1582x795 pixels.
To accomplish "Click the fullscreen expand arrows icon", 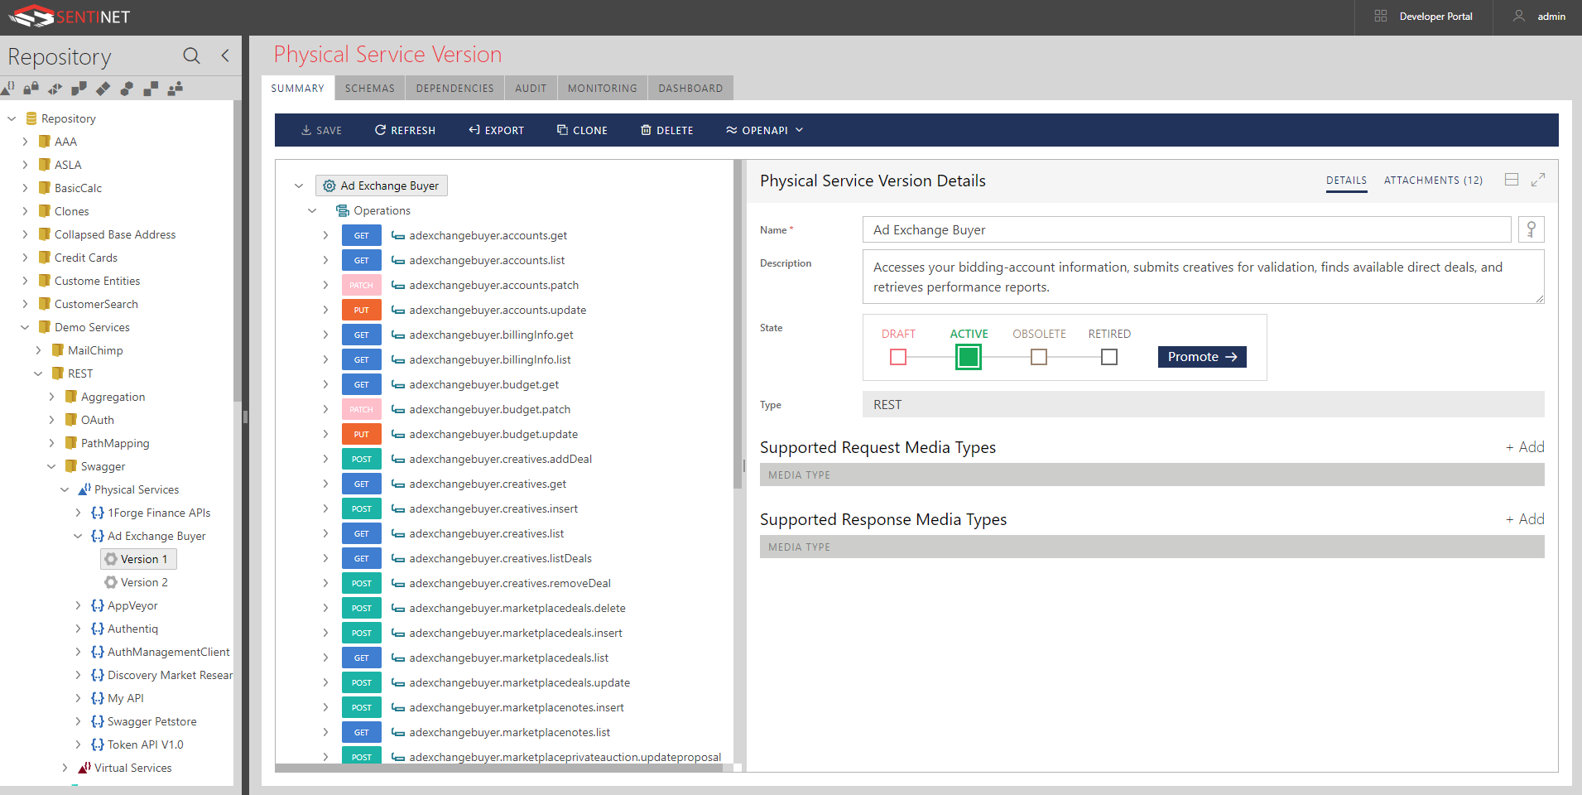I will (1537, 180).
